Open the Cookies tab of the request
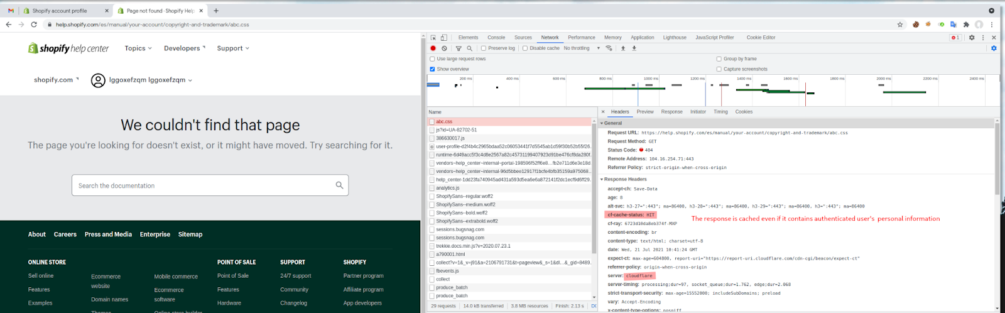The width and height of the screenshot is (1005, 313). 744,112
